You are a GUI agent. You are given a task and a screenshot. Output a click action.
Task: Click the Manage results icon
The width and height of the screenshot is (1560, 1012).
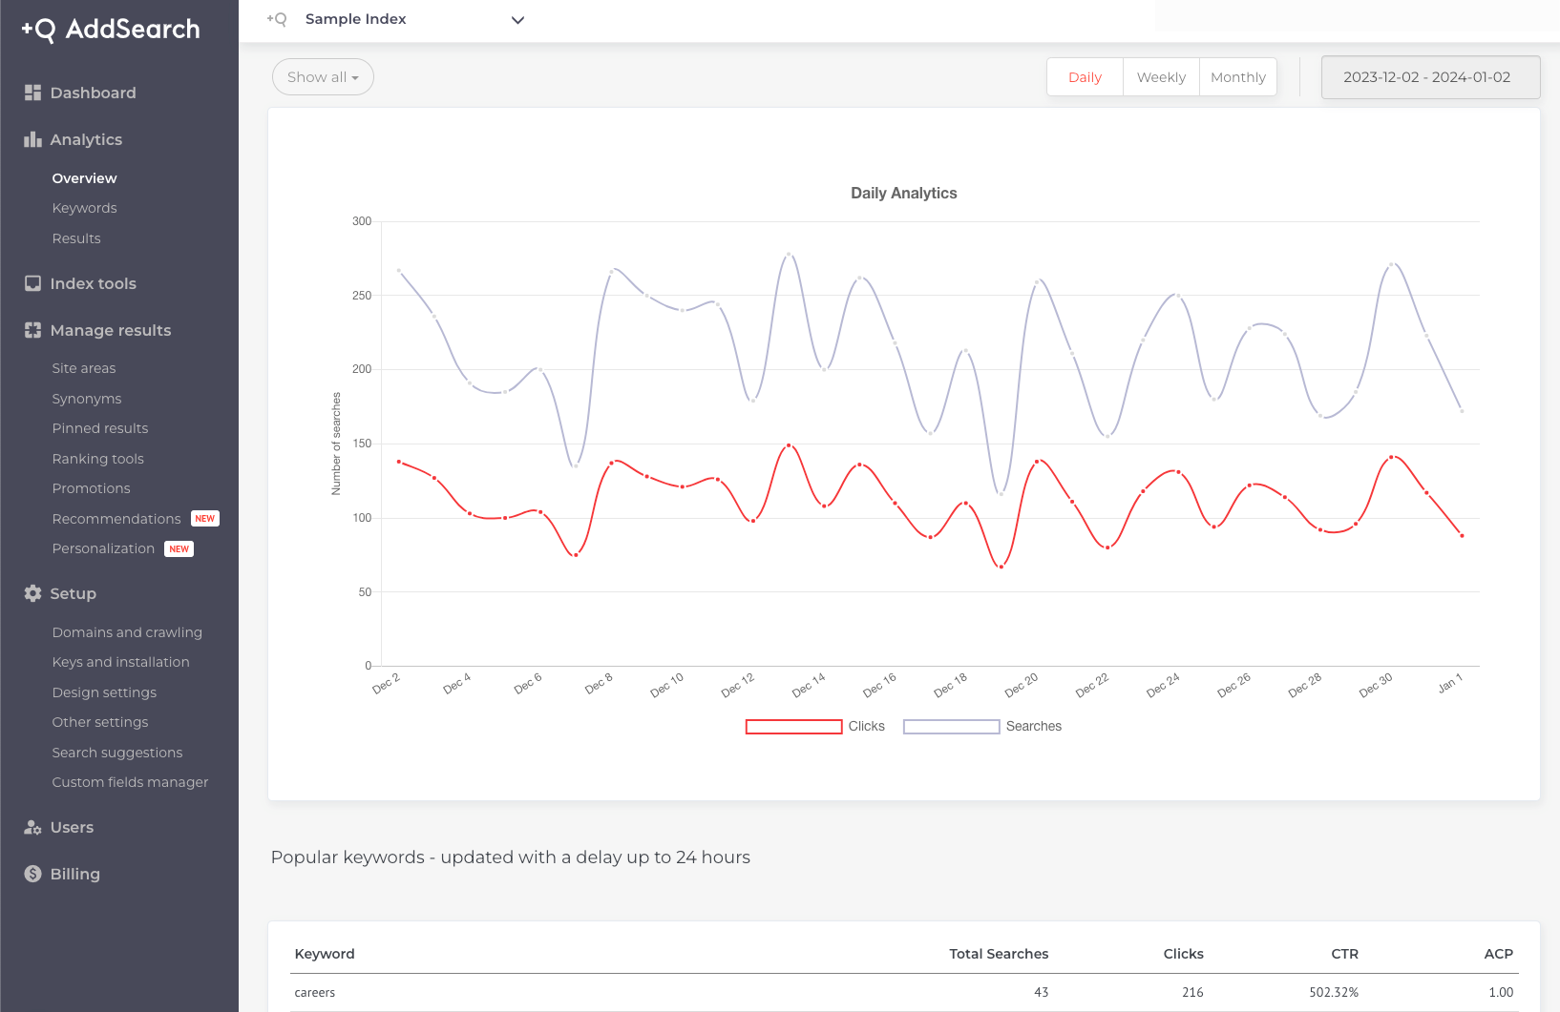pos(32,330)
